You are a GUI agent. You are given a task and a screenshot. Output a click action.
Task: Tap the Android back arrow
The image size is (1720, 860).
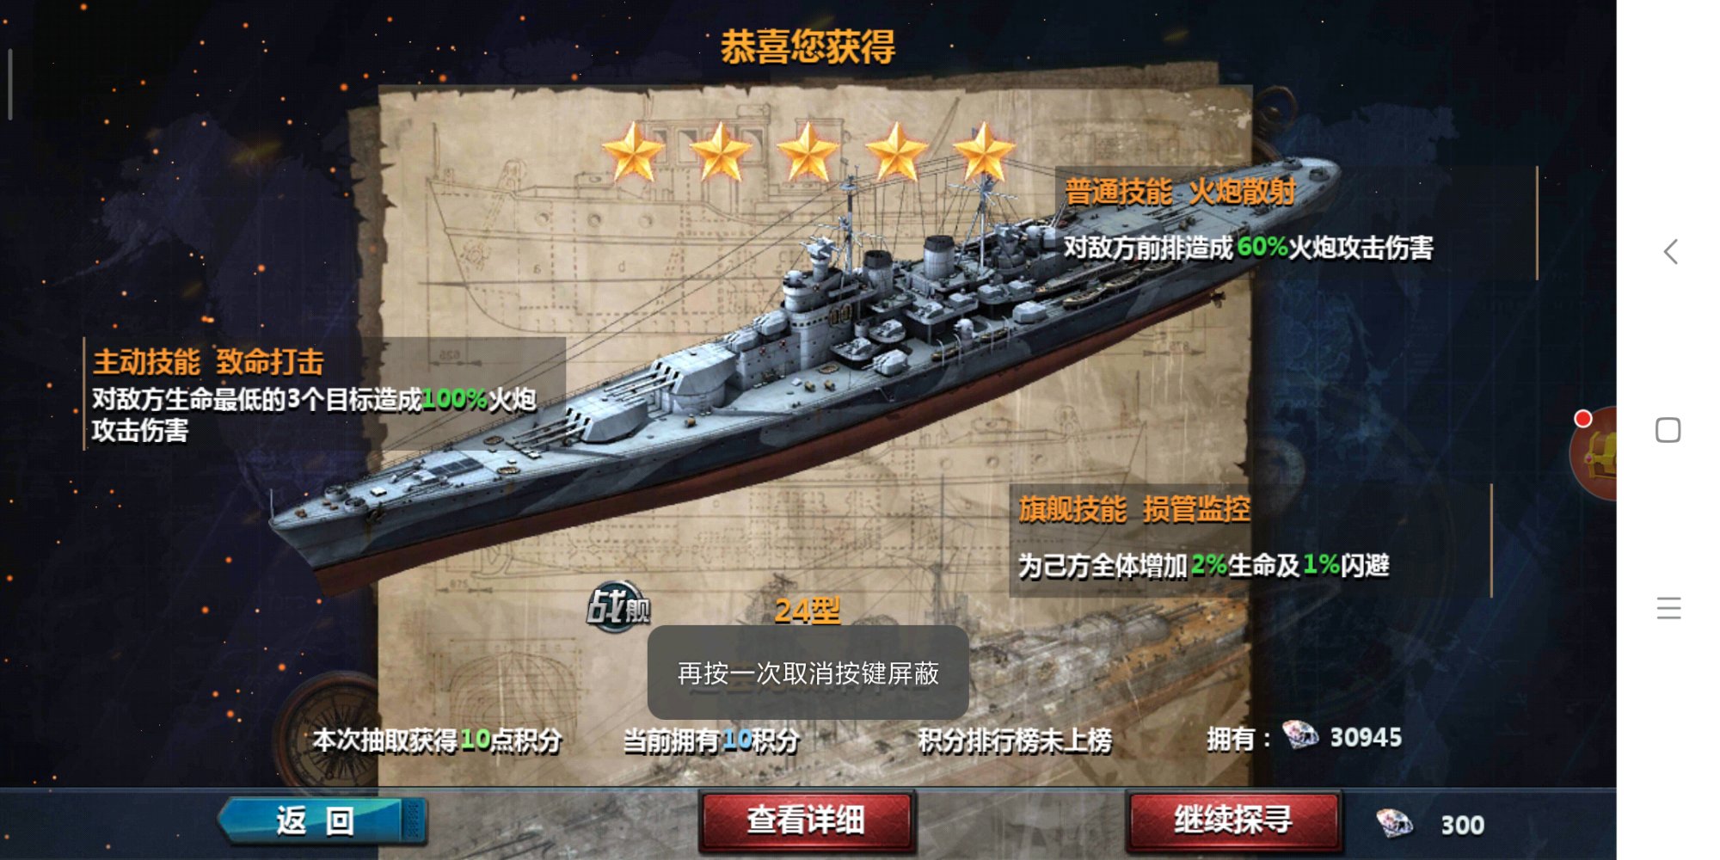[x=1670, y=252]
